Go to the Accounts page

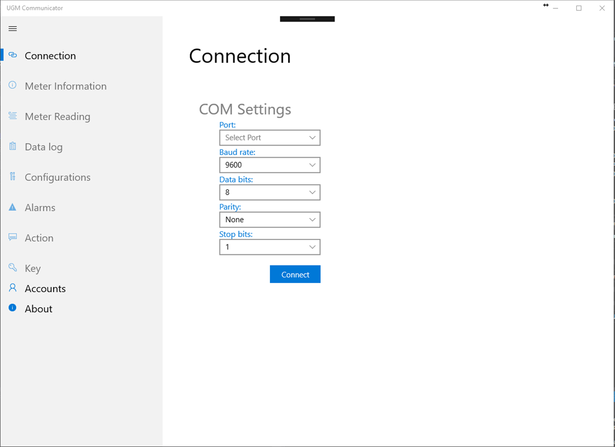coord(45,289)
